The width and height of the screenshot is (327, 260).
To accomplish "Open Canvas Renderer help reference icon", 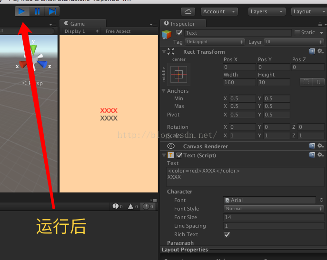I will click(312, 146).
